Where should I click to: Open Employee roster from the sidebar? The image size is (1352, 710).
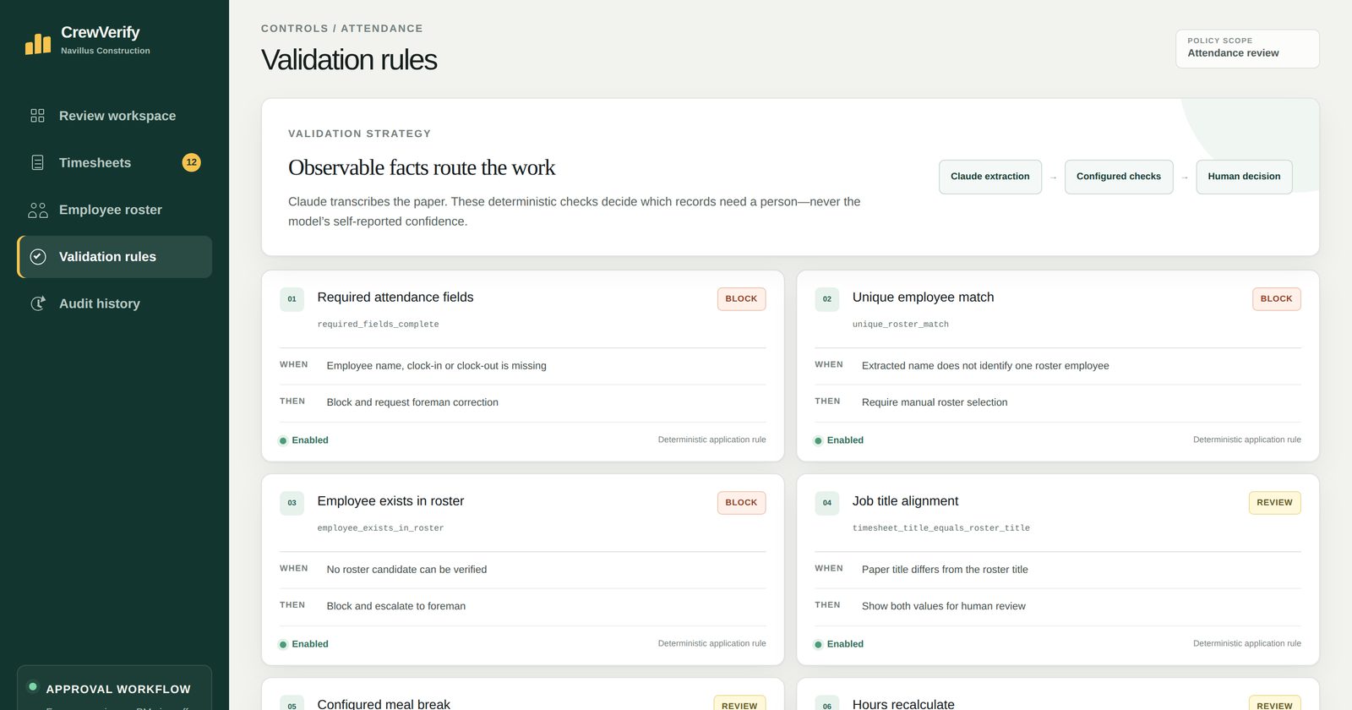[x=115, y=210]
